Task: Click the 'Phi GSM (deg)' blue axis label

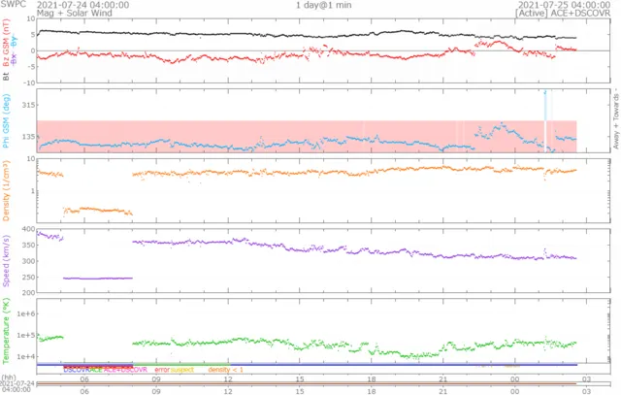Action: [6, 121]
